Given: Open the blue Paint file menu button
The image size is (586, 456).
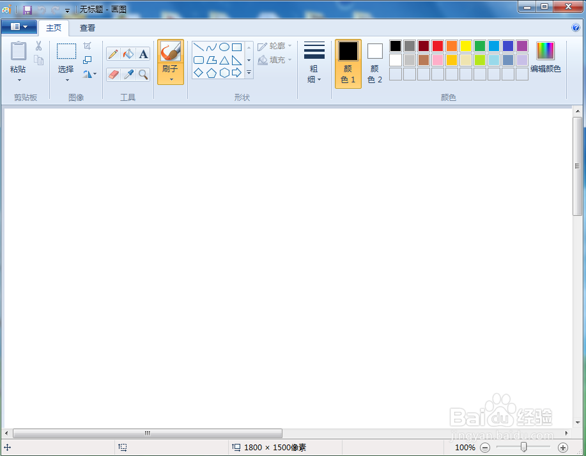Looking at the screenshot, I should click(19, 27).
